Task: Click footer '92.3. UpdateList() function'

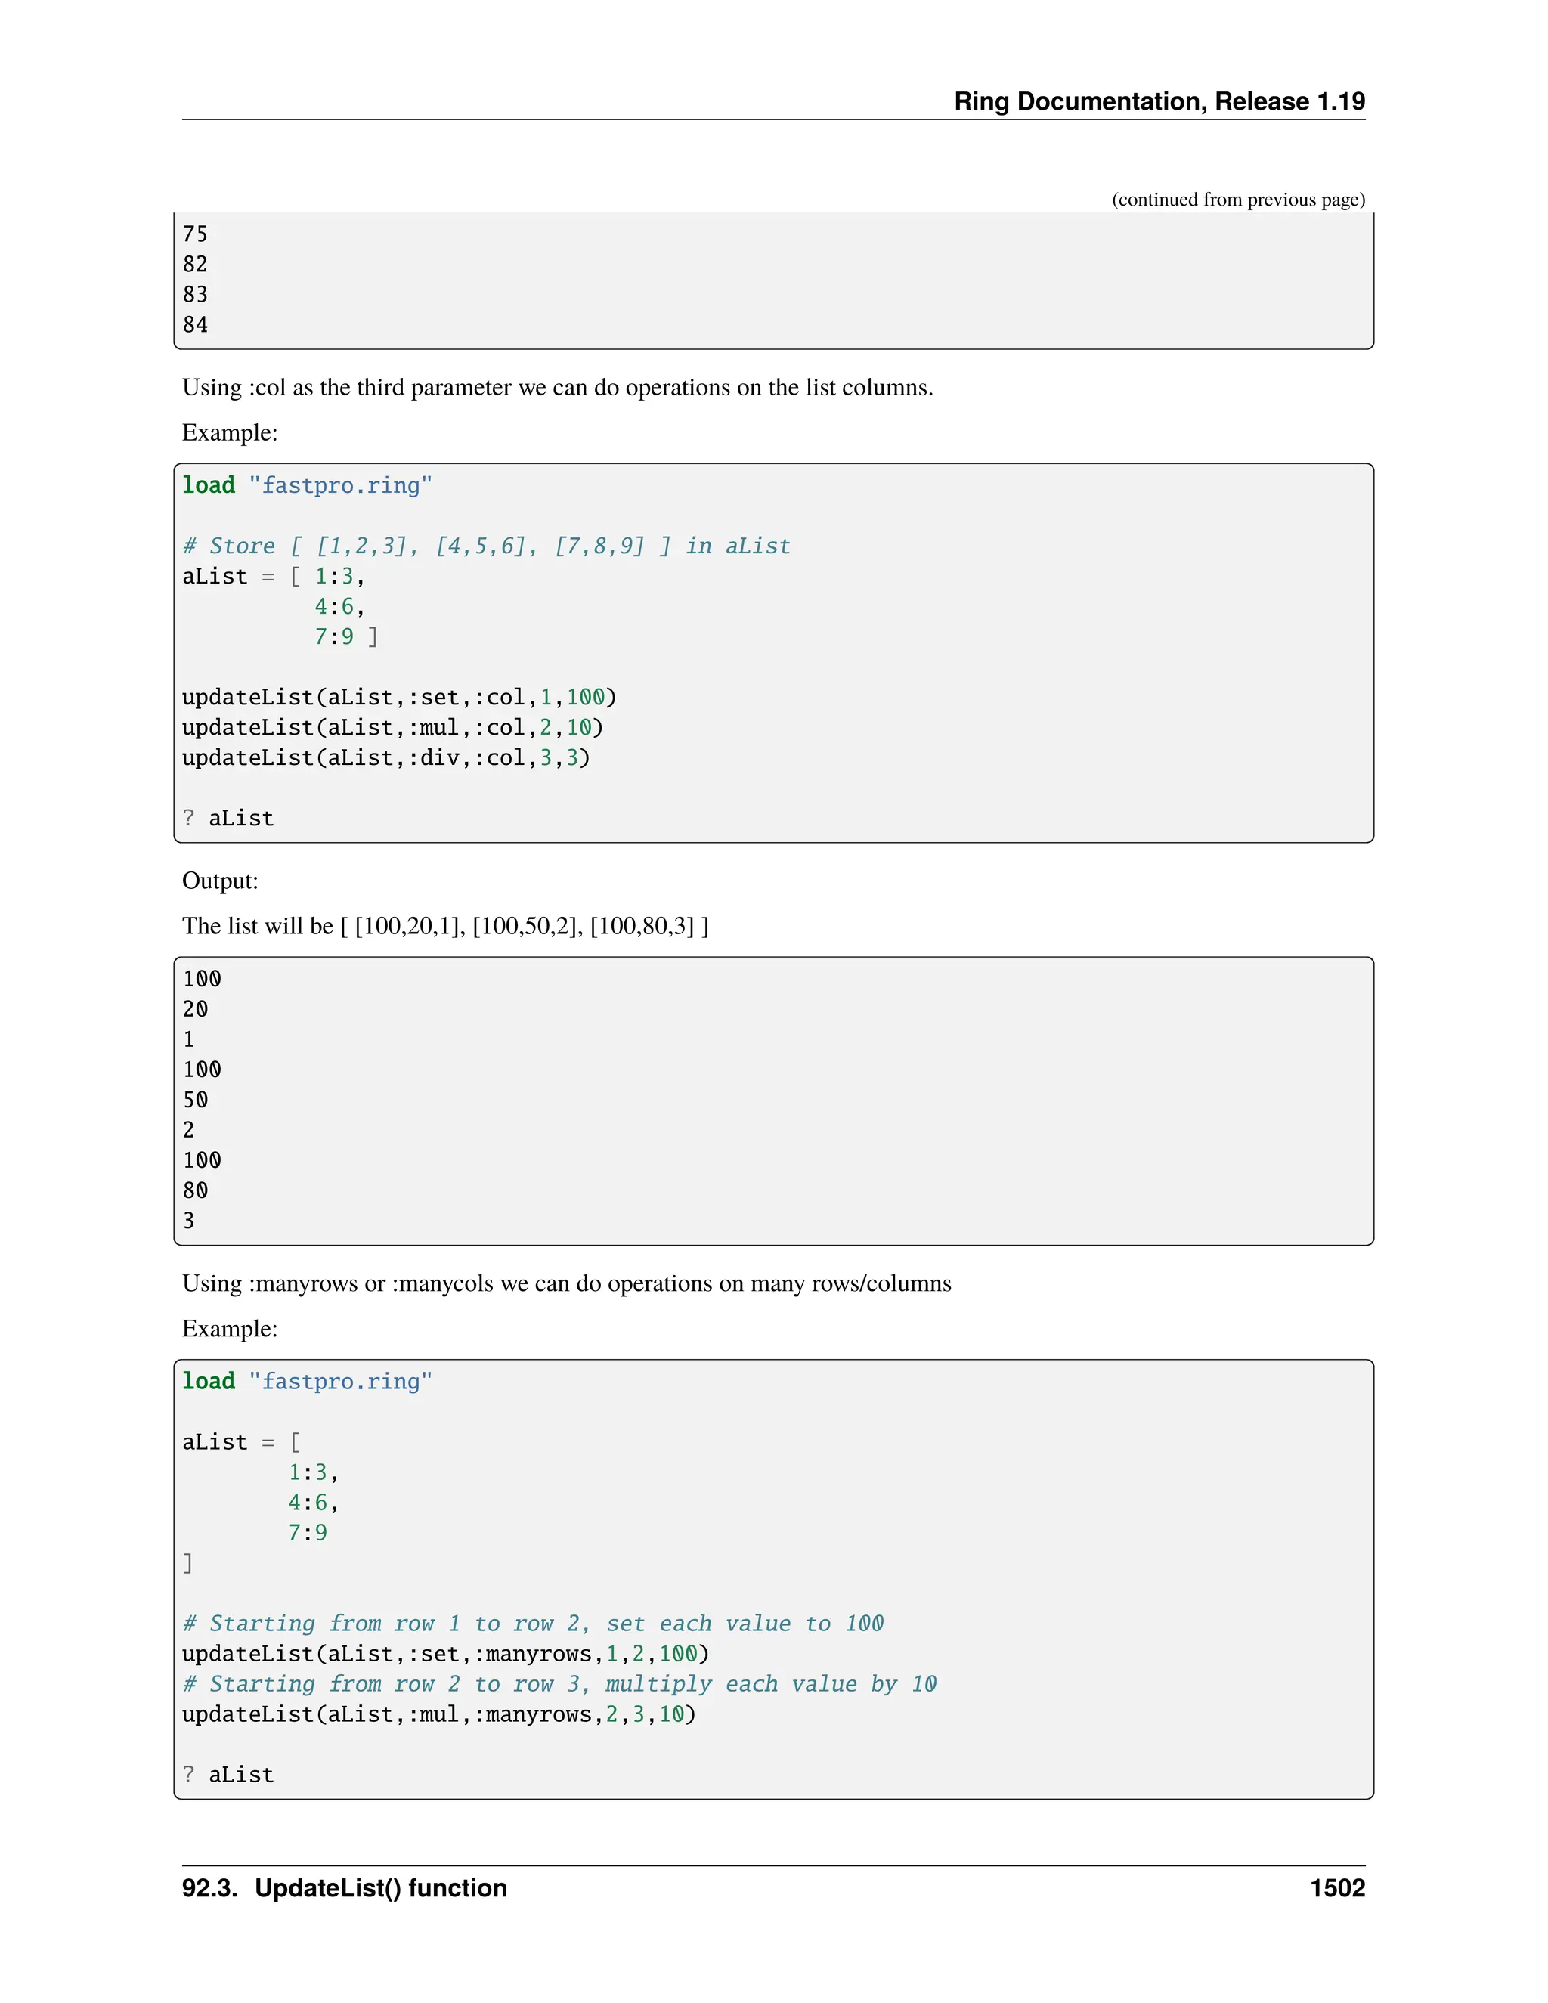Action: pos(345,1888)
